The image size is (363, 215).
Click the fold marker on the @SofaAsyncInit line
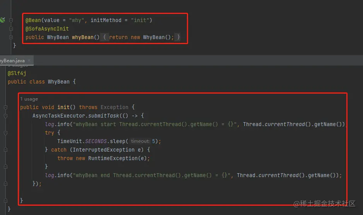click(x=11, y=29)
